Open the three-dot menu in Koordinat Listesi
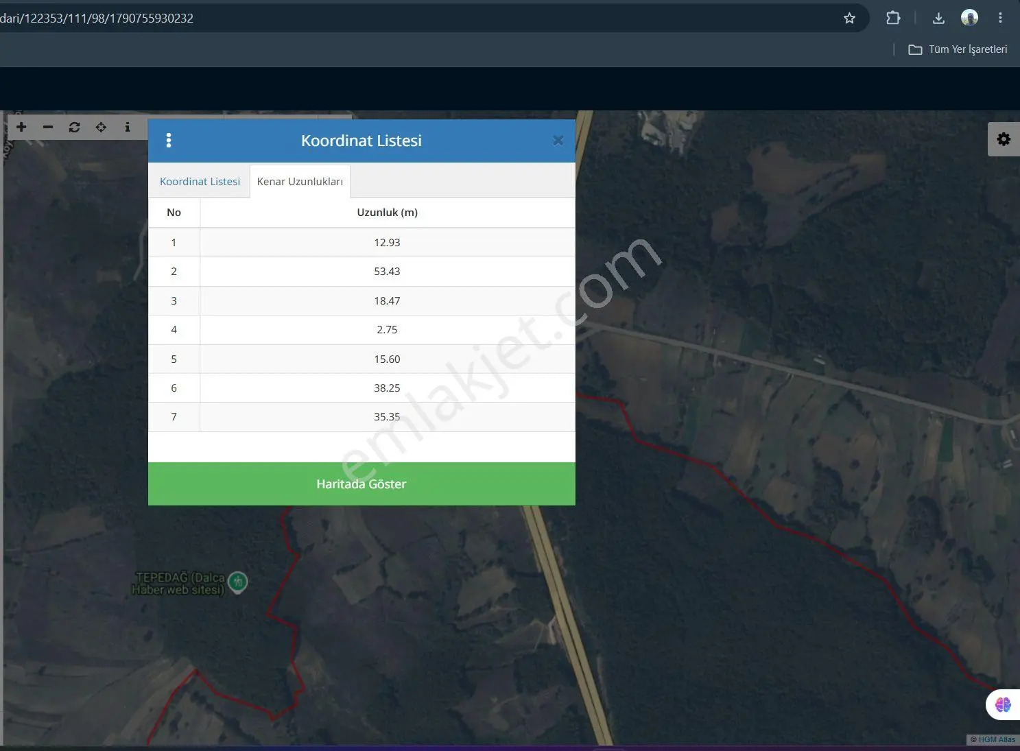1020x751 pixels. (x=169, y=141)
